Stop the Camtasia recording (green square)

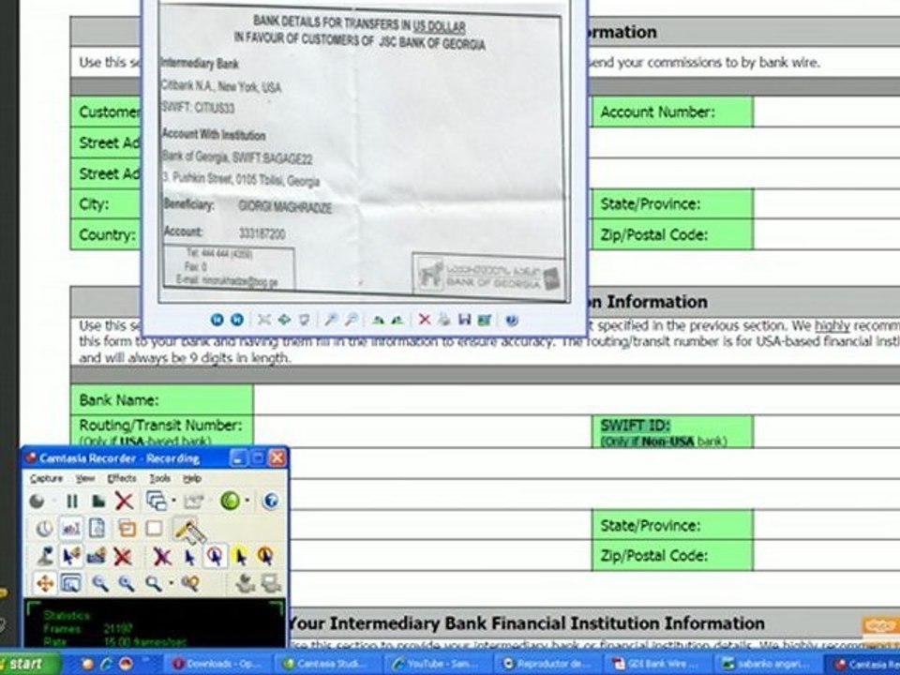98,501
